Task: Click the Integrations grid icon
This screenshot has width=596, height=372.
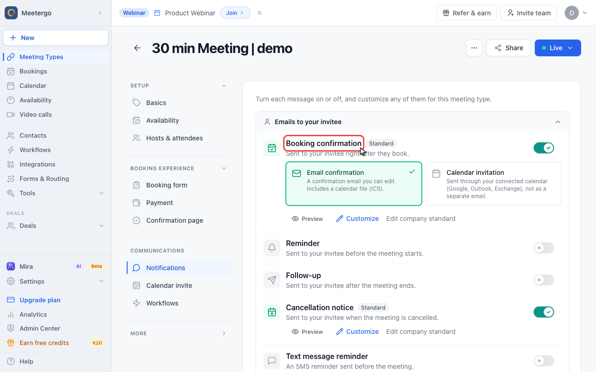Action: [x=11, y=164]
